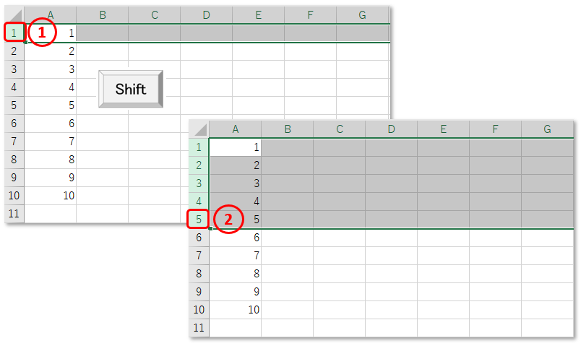This screenshot has height=346, width=581.
Task: Click cell containing 10 in upper sheet
Action: tap(51, 196)
